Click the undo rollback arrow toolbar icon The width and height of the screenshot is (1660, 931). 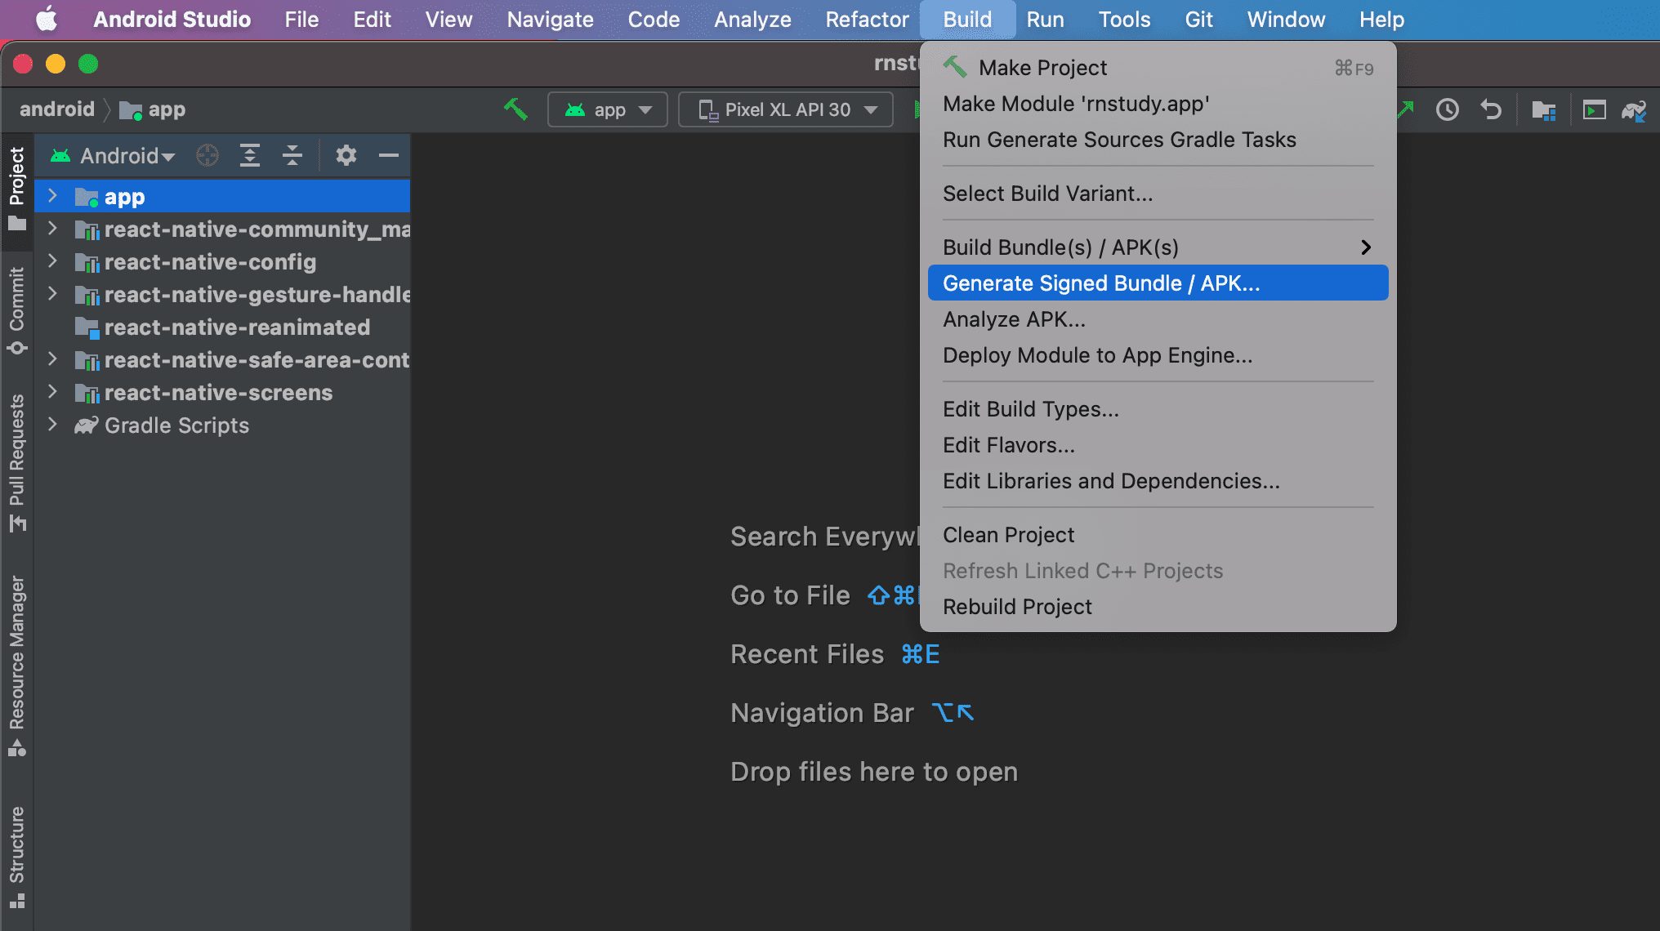click(1491, 109)
